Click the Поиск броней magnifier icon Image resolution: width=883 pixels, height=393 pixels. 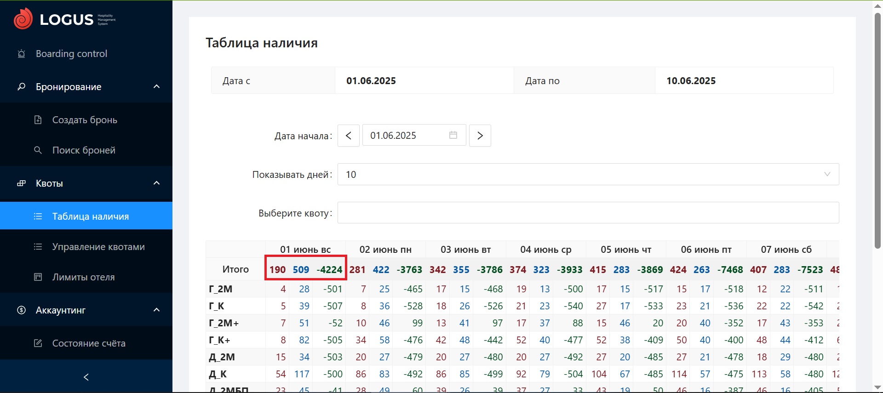pyautogui.click(x=38, y=150)
